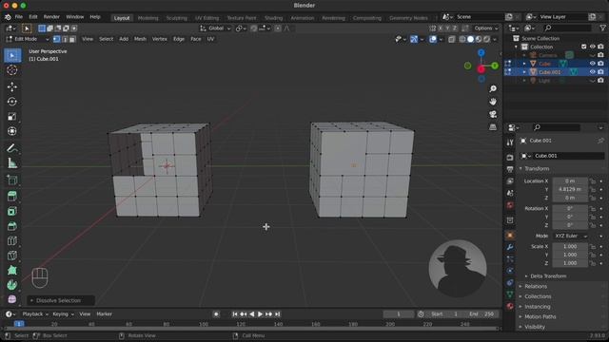
Task: Select the Bevel tool
Action: click(12, 226)
